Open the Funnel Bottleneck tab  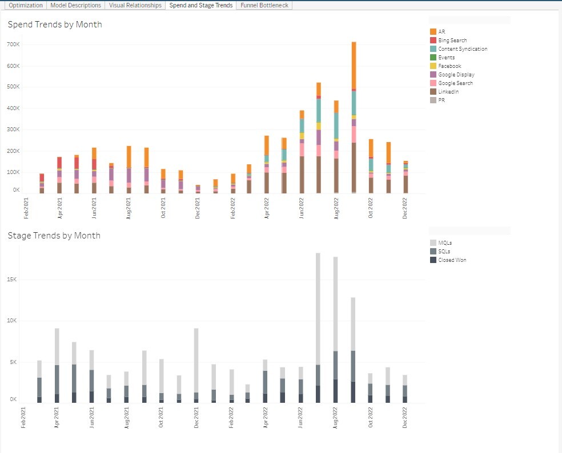tap(264, 5)
